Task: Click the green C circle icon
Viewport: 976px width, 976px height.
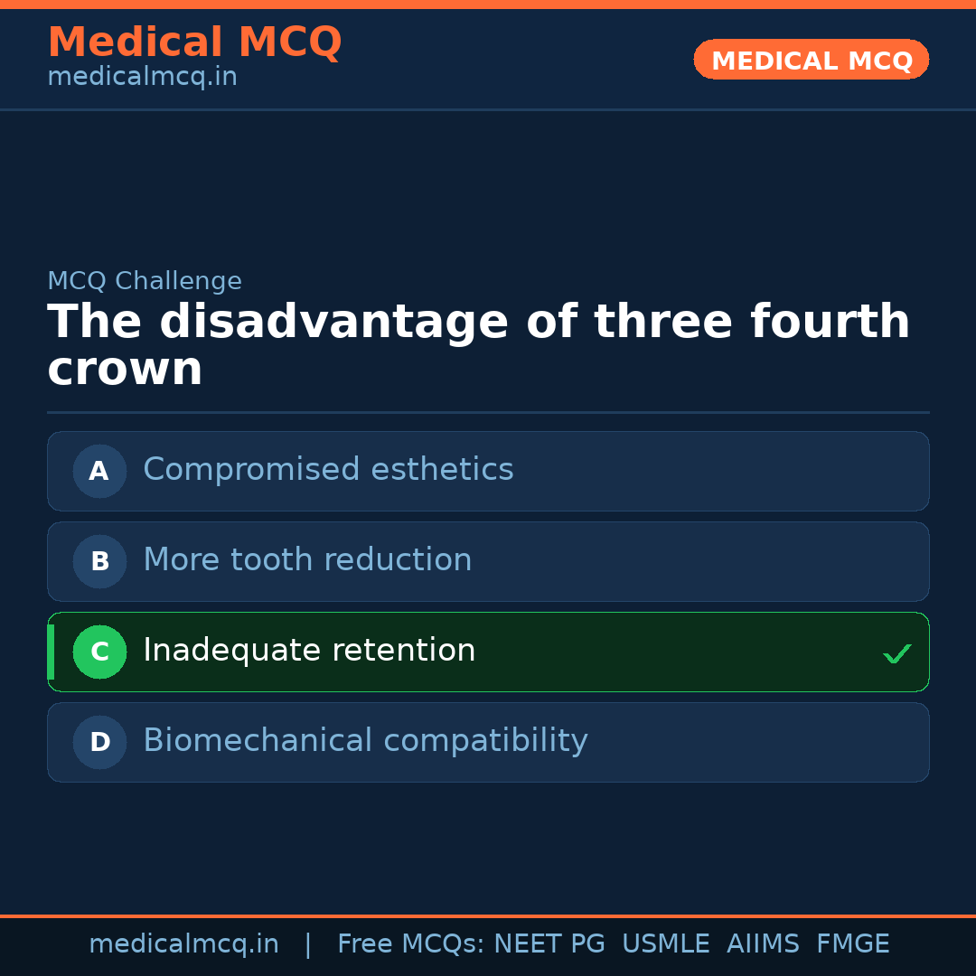Action: pyautogui.click(x=99, y=652)
